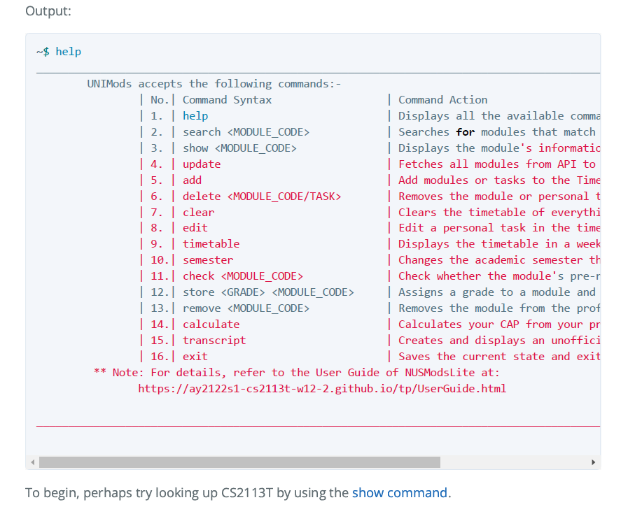Viewport: 621px width, 514px height.
Task: Click 'check <MODULE_CODE>' command
Action: click(243, 276)
